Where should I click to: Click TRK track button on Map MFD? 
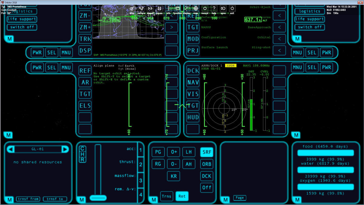pos(85,39)
